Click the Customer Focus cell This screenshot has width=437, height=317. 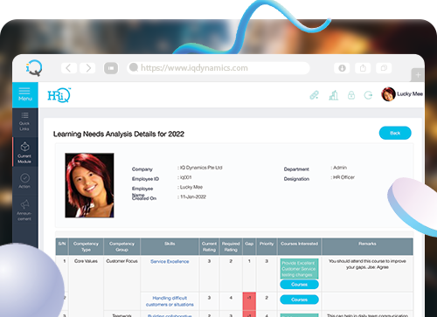(121, 261)
